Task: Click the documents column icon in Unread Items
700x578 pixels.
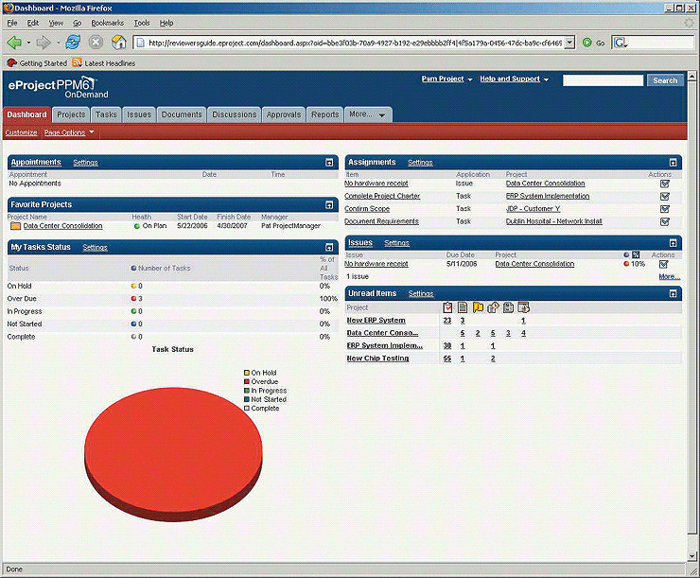Action: [x=463, y=307]
